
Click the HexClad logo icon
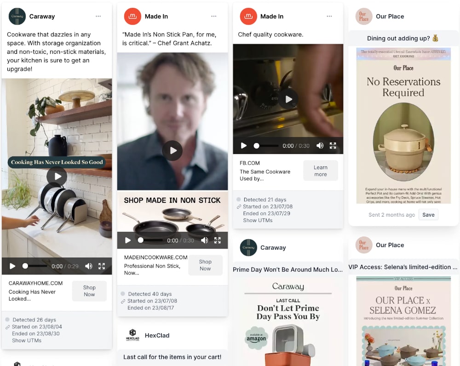pos(132,335)
